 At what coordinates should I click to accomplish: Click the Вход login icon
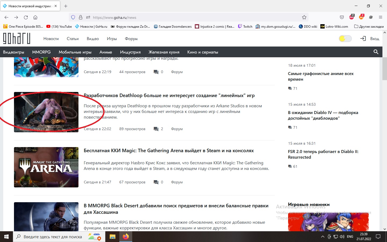point(363,39)
